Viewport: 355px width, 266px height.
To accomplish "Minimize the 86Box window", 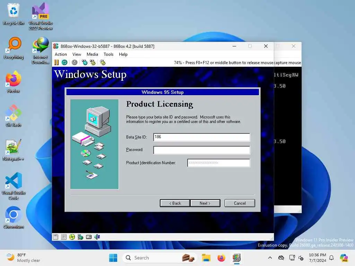I will click(x=234, y=46).
